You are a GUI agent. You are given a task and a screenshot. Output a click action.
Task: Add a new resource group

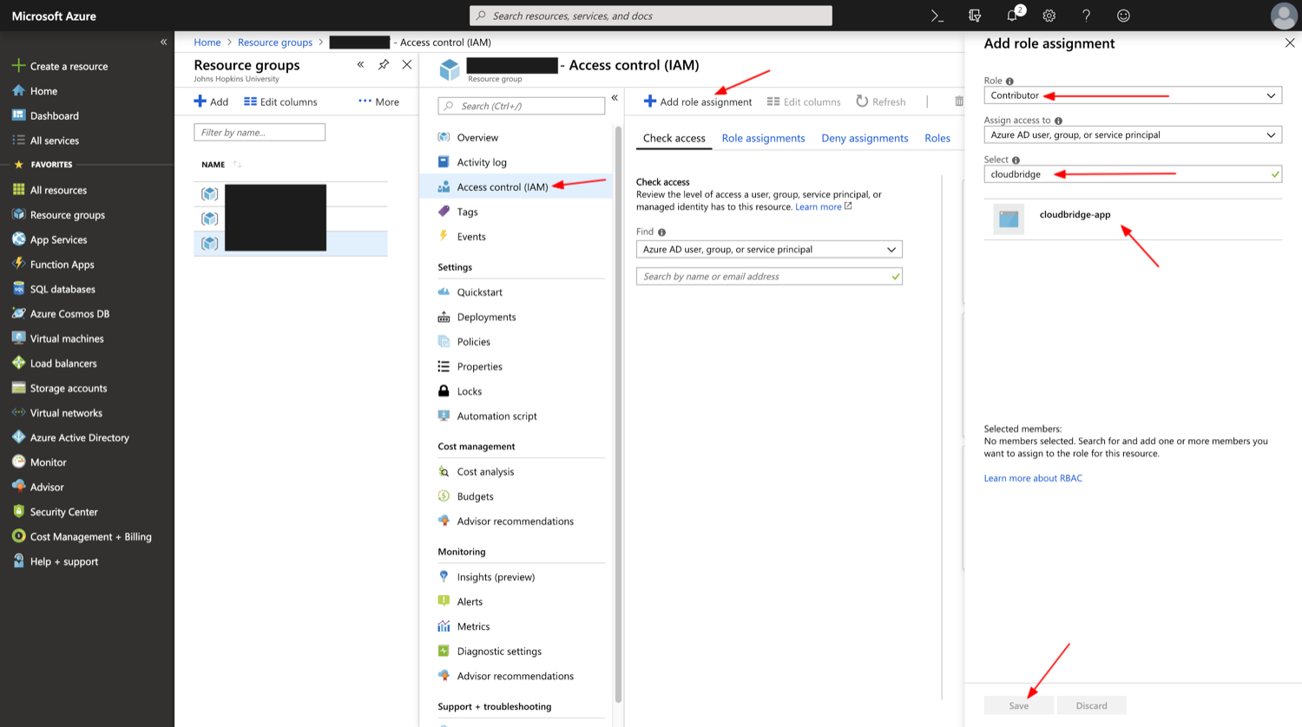(211, 102)
